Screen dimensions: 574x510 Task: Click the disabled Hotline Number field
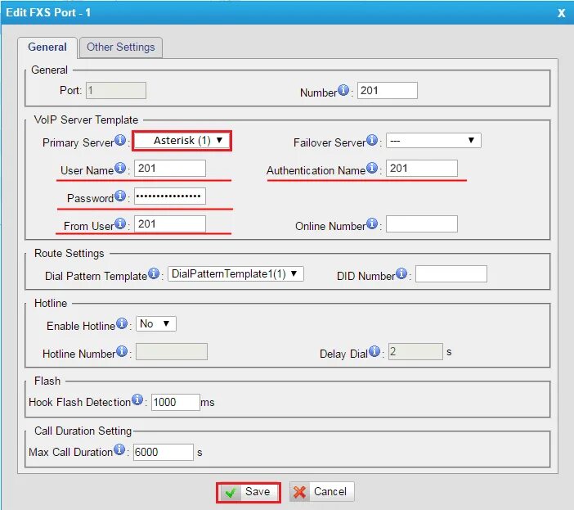point(172,352)
